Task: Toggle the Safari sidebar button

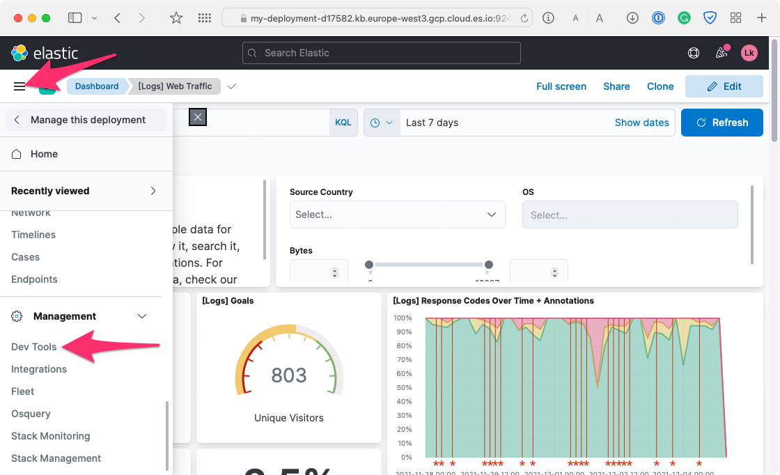Action: point(75,18)
